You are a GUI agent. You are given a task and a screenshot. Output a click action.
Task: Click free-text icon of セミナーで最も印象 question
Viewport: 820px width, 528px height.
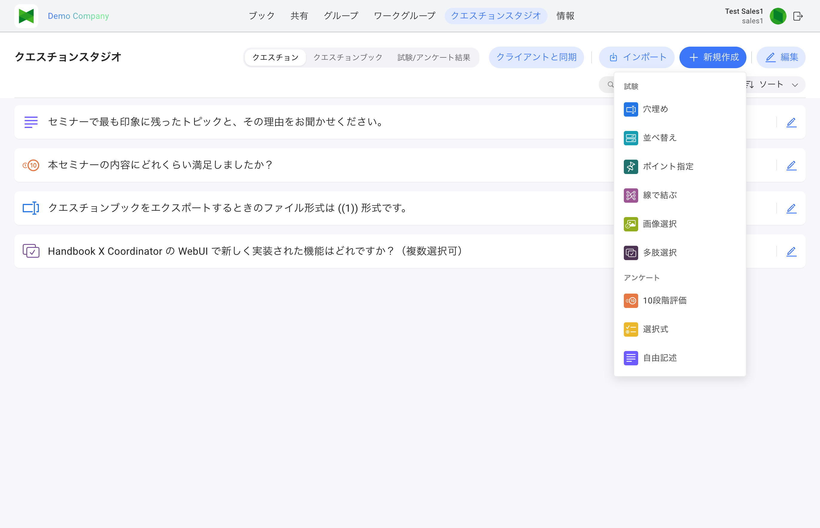point(31,122)
